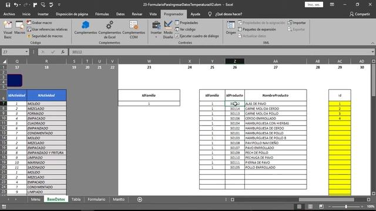Click the zoom slider handle
Screen dimensions: 376x211
tap(346, 206)
